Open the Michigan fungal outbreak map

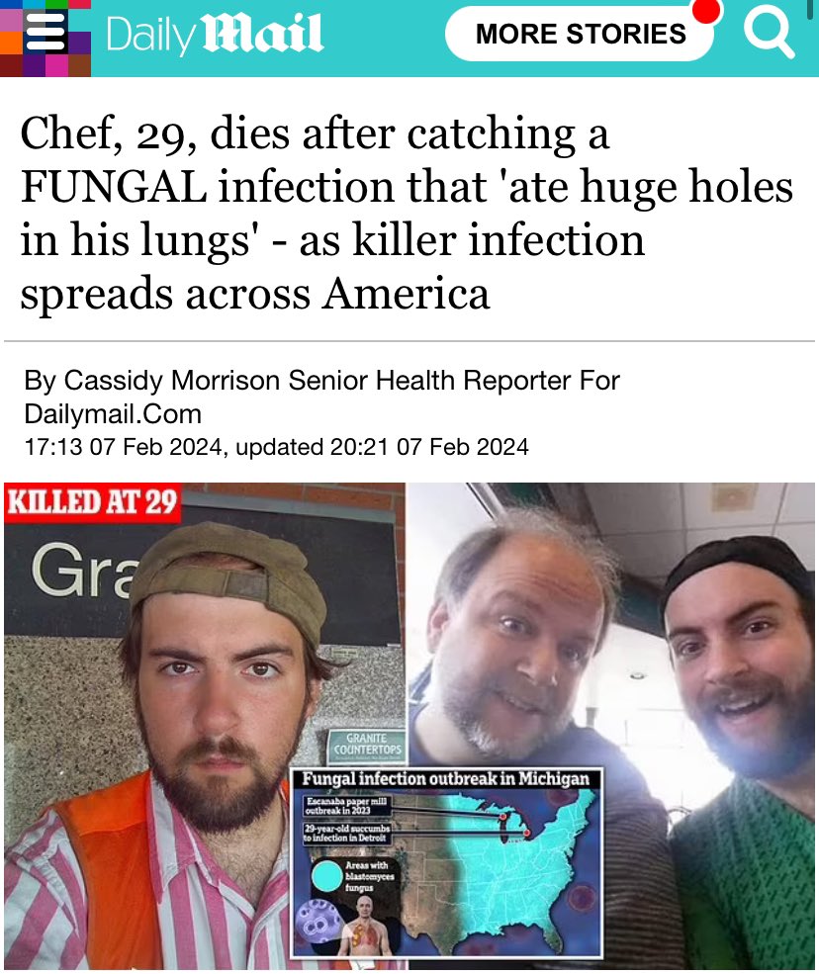pyautogui.click(x=447, y=862)
